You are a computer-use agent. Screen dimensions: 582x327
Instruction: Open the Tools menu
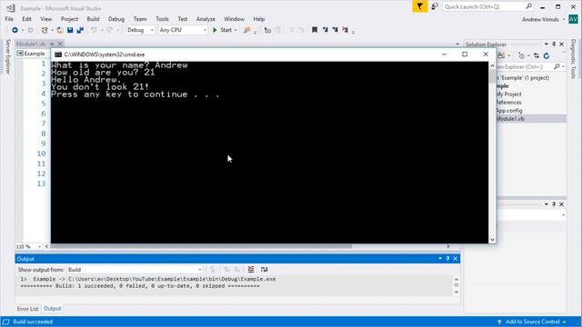coord(162,19)
